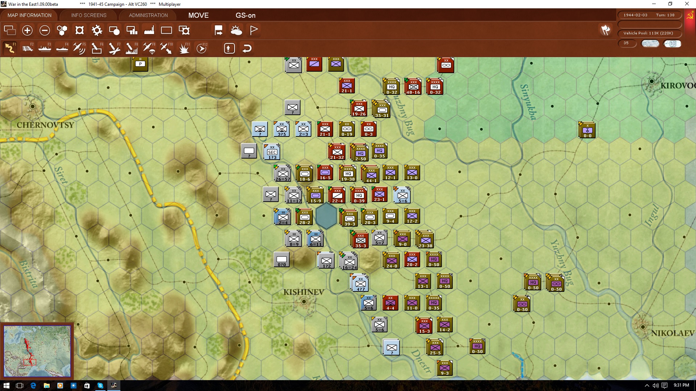Click the snow-textured weather box labeled 10
The height and width of the screenshot is (391, 696).
tap(672, 43)
